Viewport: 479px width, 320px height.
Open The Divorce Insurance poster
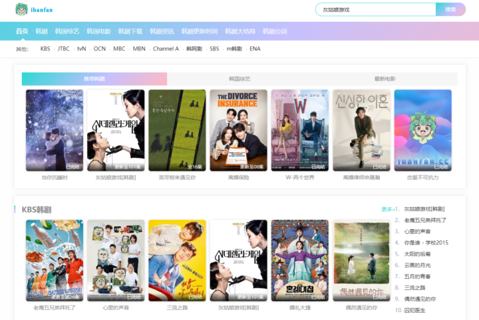coord(238,130)
